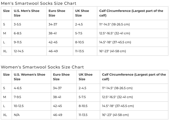Click men's size XL row label
The height and width of the screenshot is (122, 170).
pos(5,51)
